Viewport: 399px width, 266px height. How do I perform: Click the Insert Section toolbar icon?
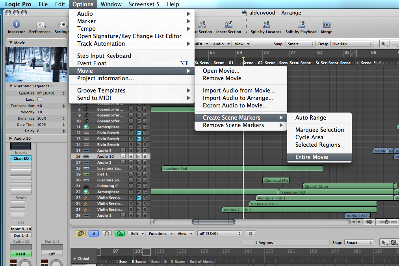click(x=228, y=24)
